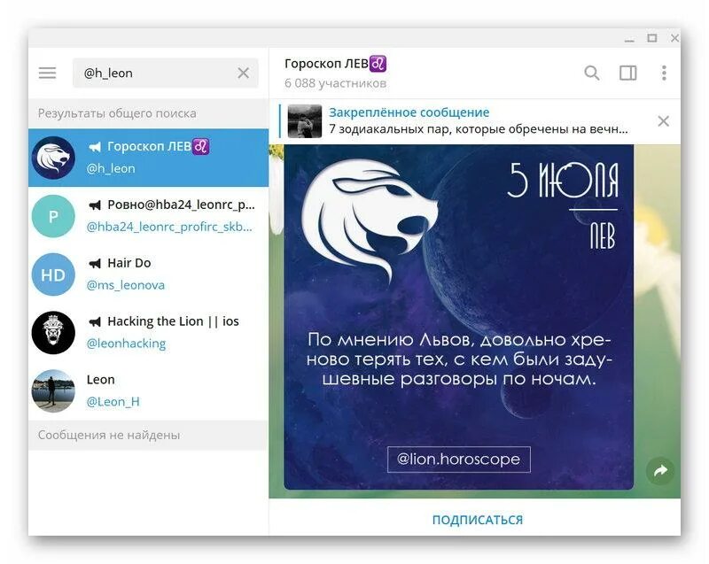Click the megaphone icon beside Hair Do
Screen dimensions: 709x564
click(x=95, y=263)
